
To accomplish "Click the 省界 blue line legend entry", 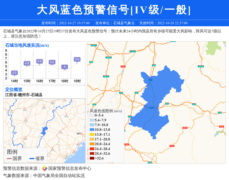I will click(x=36, y=159).
